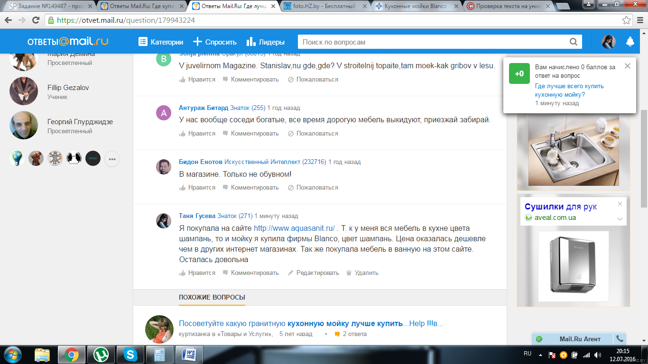
Task: Close the Сушилки ad with X
Action: tap(620, 204)
